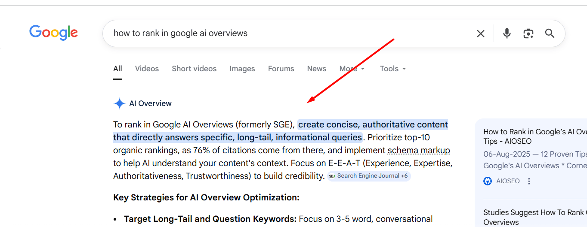Click the Google logo
The image size is (587, 227).
click(53, 33)
